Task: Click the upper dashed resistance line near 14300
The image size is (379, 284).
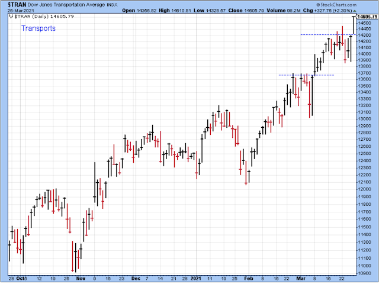Action: click(x=328, y=34)
